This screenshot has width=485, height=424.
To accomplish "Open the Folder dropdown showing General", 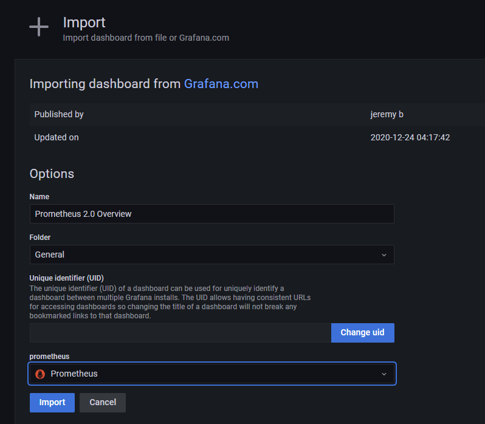I will (x=212, y=255).
